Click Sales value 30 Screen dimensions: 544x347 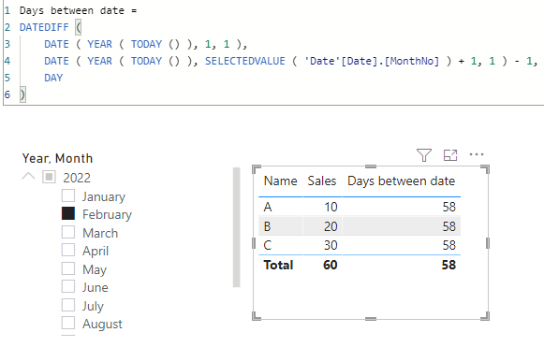point(331,245)
